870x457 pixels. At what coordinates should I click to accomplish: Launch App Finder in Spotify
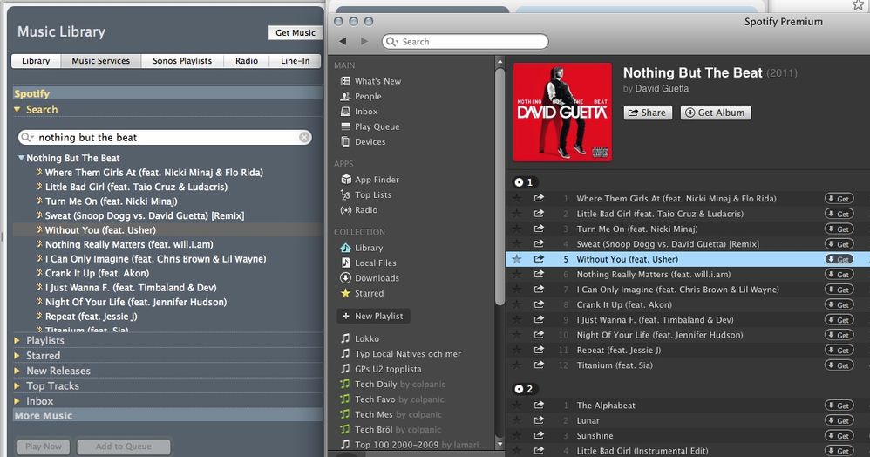(370, 180)
